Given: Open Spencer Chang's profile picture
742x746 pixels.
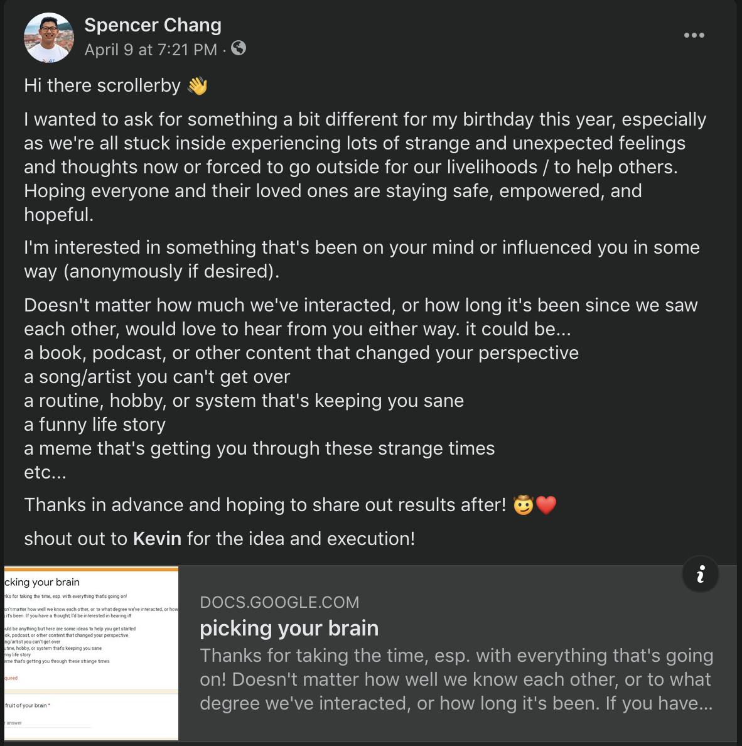Looking at the screenshot, I should [x=49, y=38].
